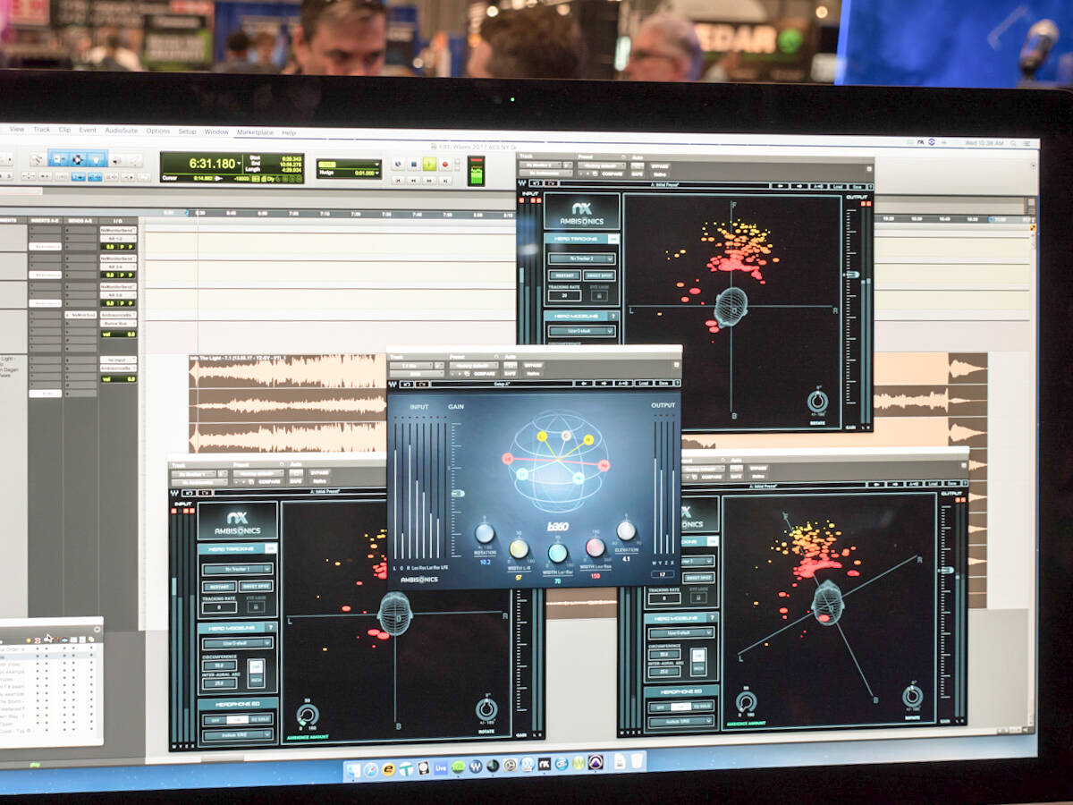Select the Zoomer tool
Image resolution: width=1073 pixels, height=805 pixels.
coord(38,159)
